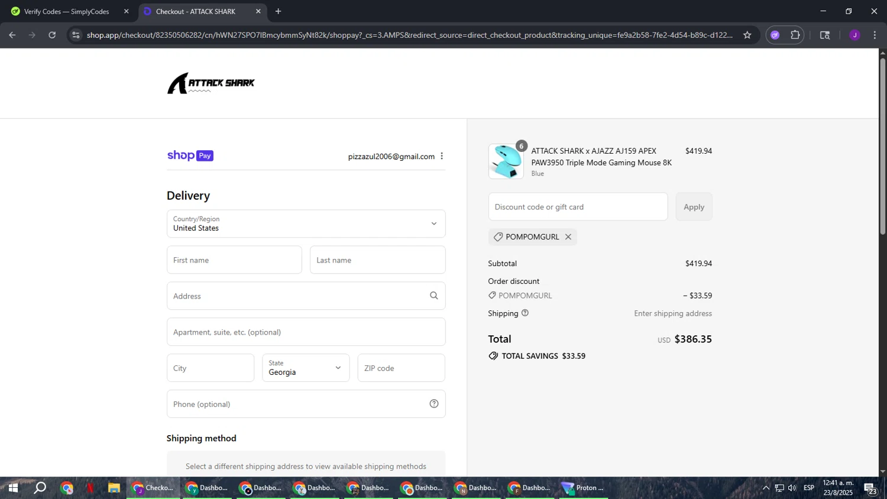Click the purple extension icon in toolbar
887x499 pixels.
[x=775, y=35]
